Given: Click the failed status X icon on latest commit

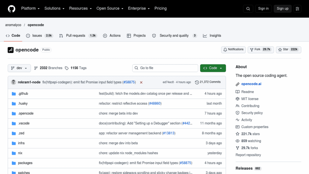Looking at the screenshot, I should pos(141,82).
